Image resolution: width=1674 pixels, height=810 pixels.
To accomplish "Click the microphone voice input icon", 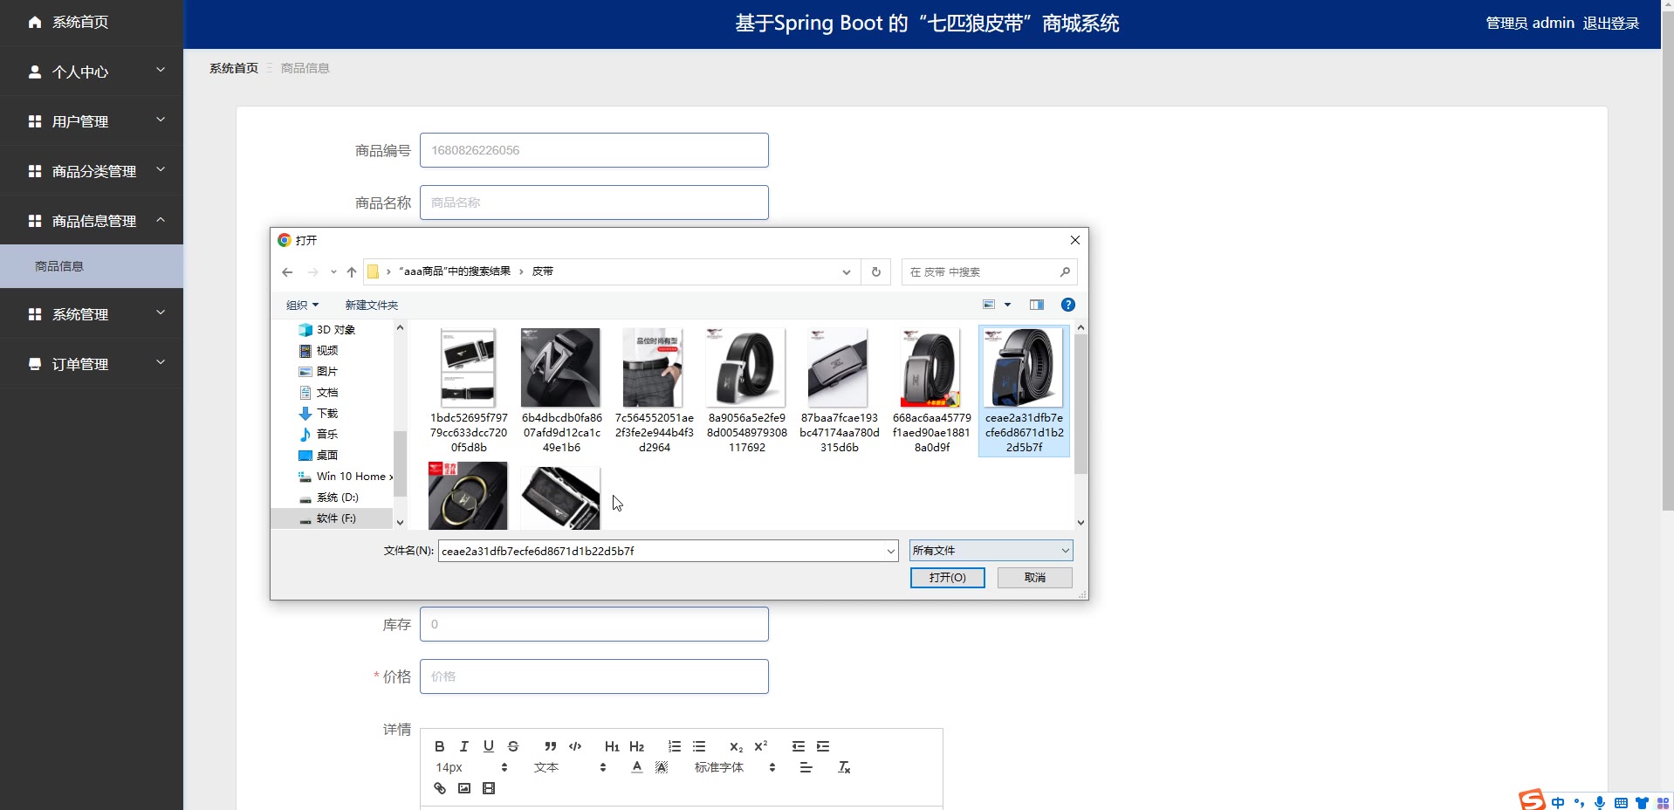I will tap(1600, 803).
